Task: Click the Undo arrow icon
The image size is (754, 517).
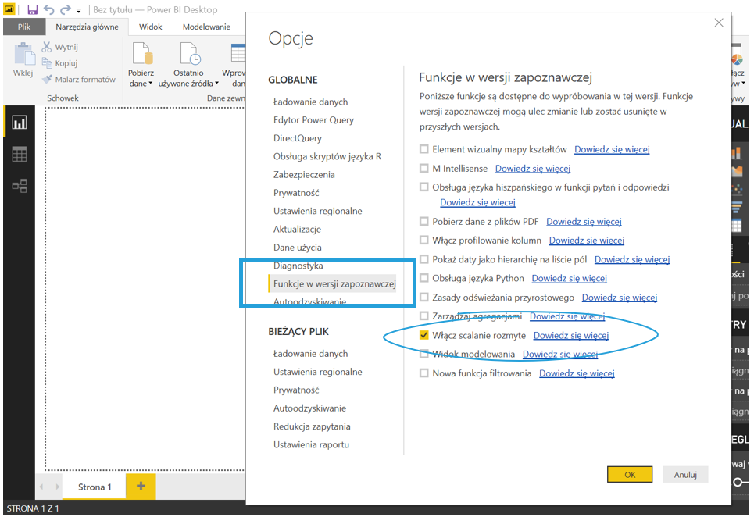Action: click(x=49, y=10)
